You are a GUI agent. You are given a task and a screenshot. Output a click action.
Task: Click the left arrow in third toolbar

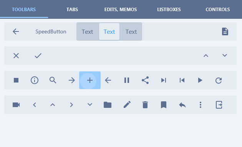tap(108, 80)
